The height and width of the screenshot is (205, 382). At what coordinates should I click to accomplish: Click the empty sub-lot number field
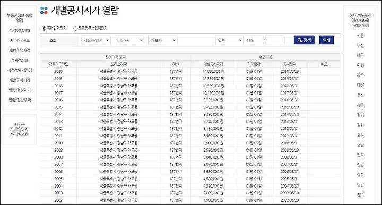[275, 40]
